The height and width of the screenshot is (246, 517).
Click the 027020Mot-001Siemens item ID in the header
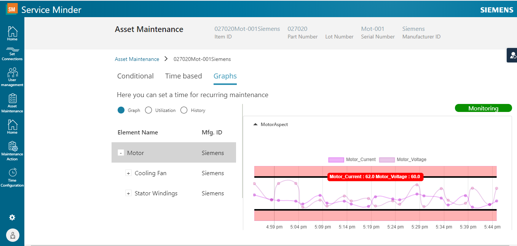pos(247,29)
